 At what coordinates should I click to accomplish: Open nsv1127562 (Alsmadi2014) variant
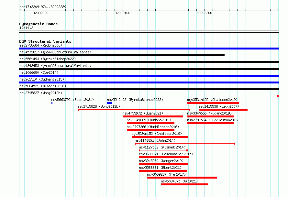tap(162, 147)
